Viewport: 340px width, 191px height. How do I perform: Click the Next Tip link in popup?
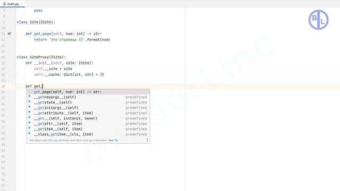click(x=113, y=140)
